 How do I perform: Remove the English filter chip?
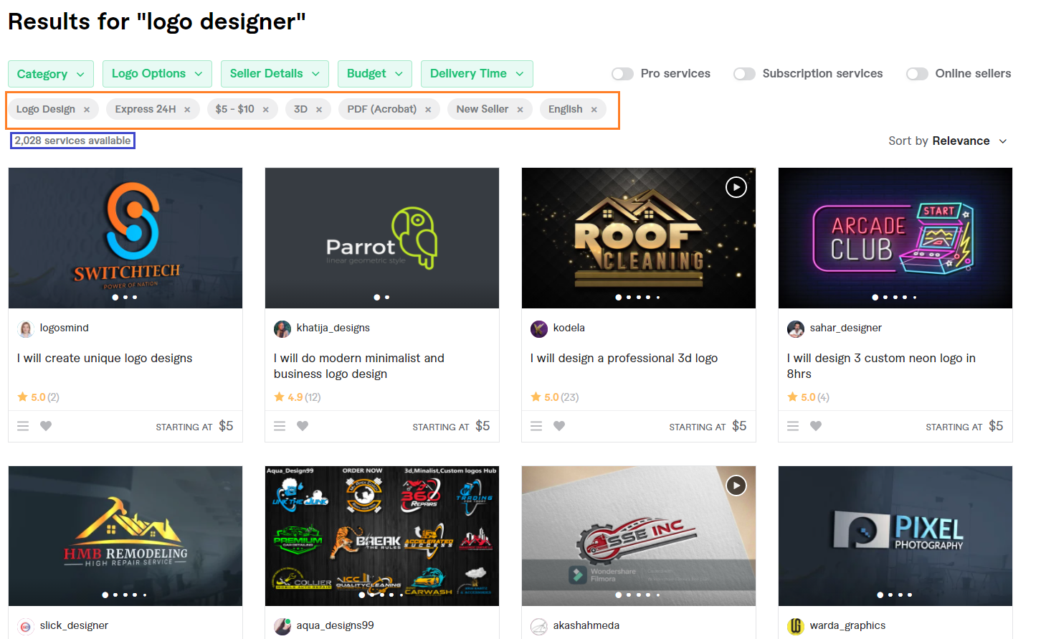(594, 110)
